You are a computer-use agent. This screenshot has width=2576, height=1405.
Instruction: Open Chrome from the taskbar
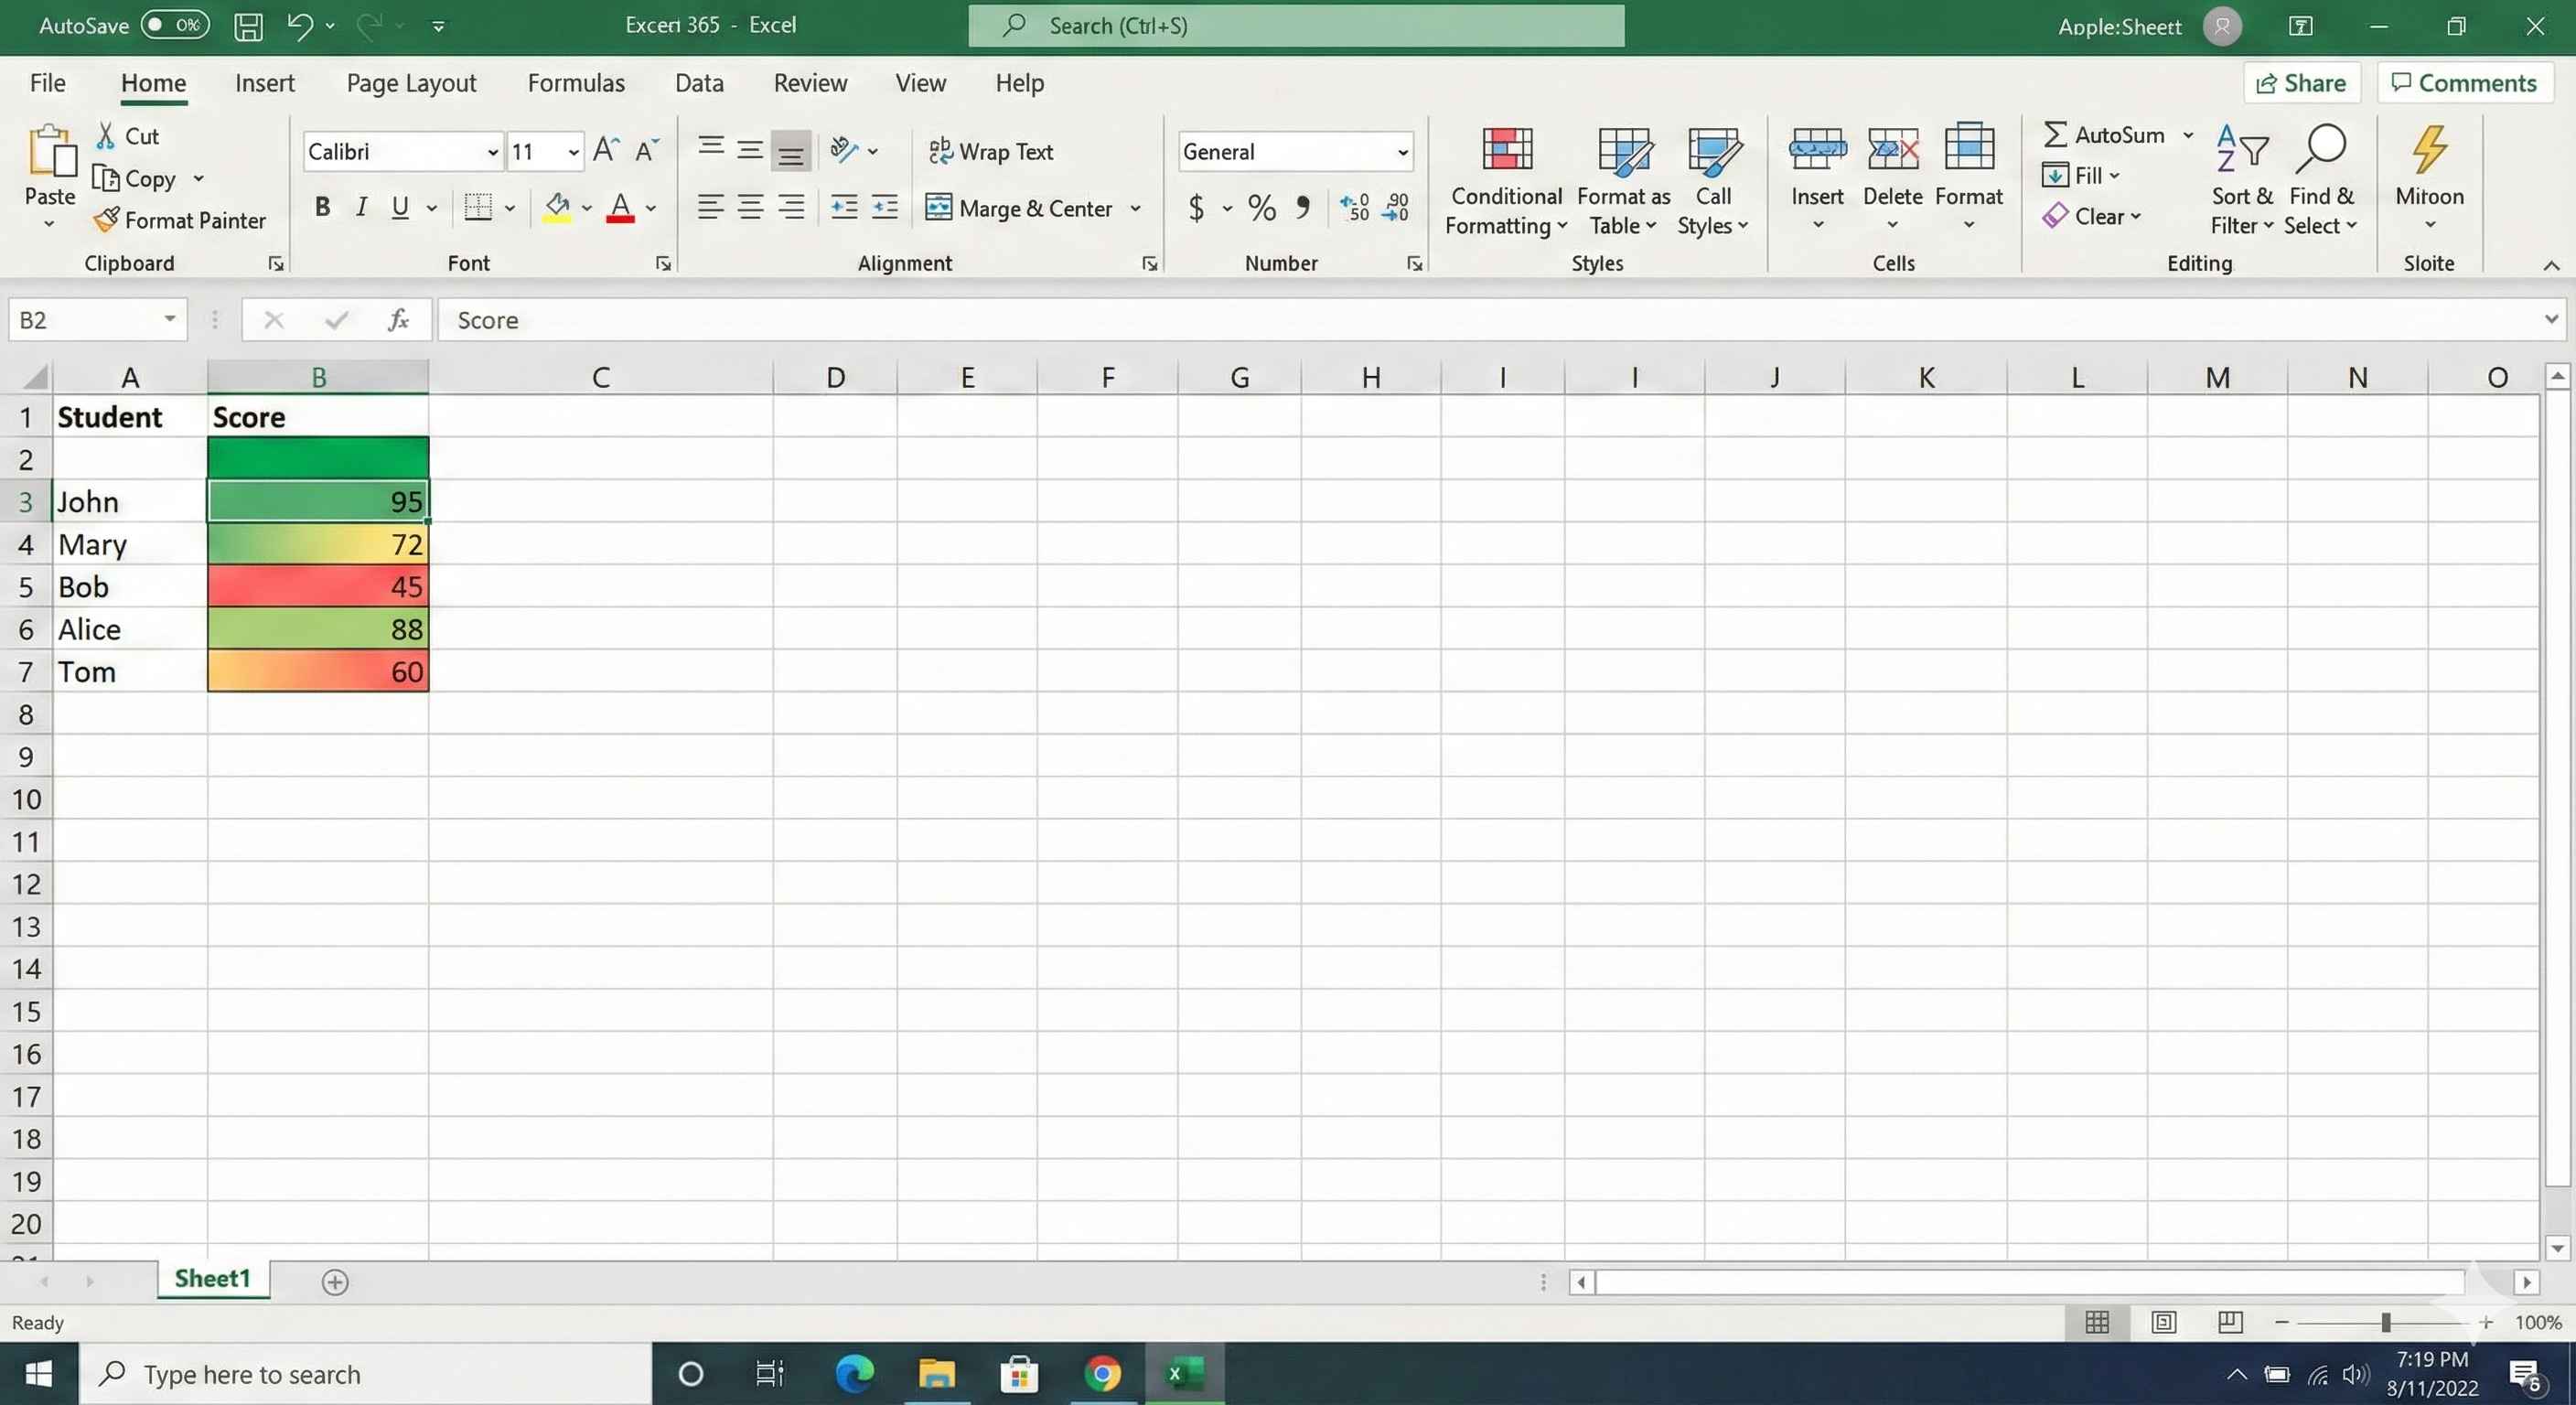point(1102,1374)
